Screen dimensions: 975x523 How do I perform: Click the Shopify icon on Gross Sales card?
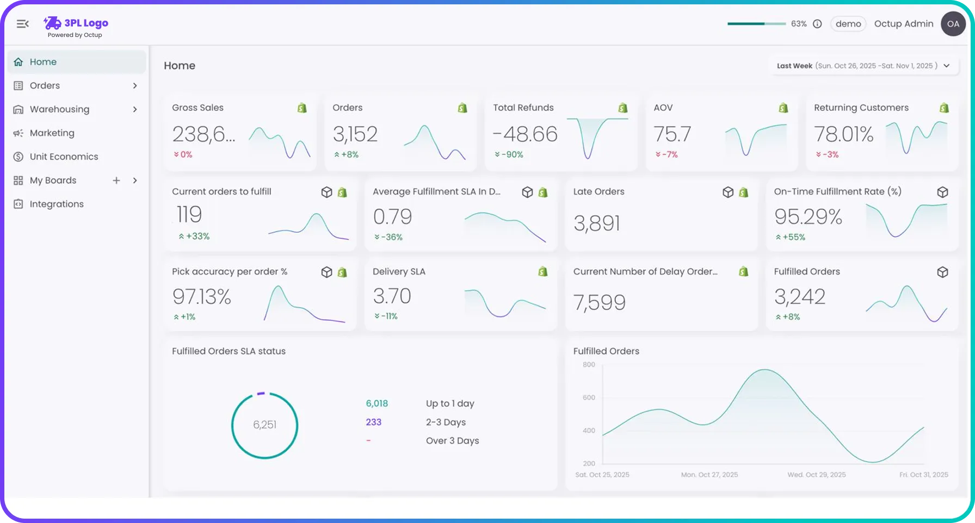click(x=303, y=108)
